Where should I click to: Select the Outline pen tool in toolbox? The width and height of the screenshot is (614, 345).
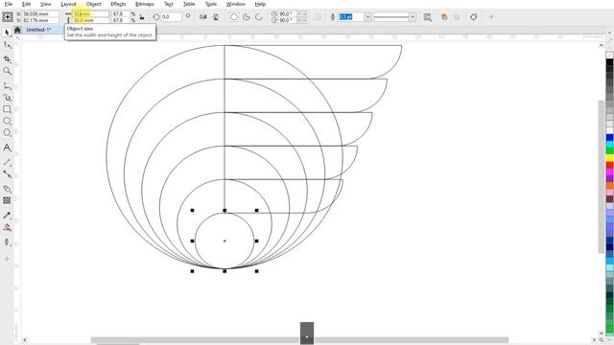pyautogui.click(x=7, y=242)
